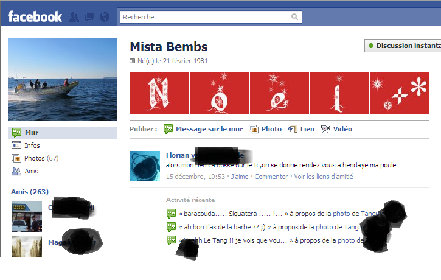Open the boat profile picture
Image resolution: width=441 pixels, height=280 pixels.
click(62, 80)
